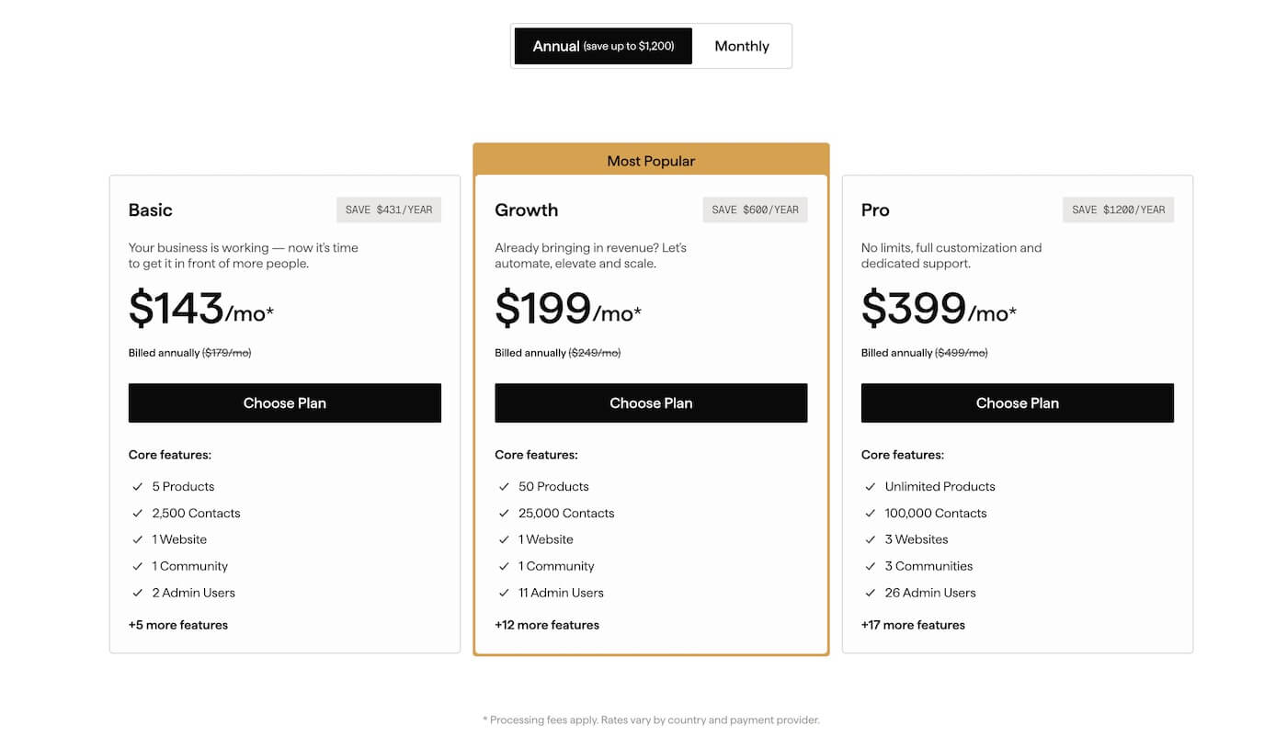Viewport: 1287px width, 748px height.
Task: Click checkmark beside "5 Products" in Basic
Action: pyautogui.click(x=137, y=486)
